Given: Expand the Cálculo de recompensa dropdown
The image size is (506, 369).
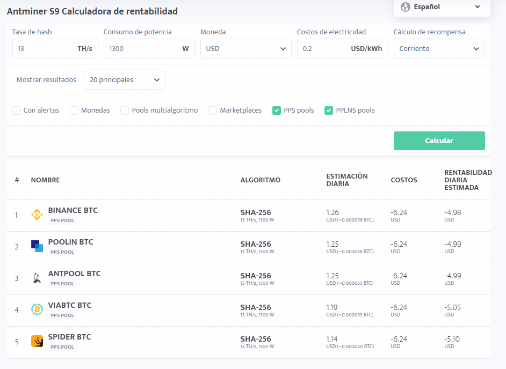Looking at the screenshot, I should point(439,49).
